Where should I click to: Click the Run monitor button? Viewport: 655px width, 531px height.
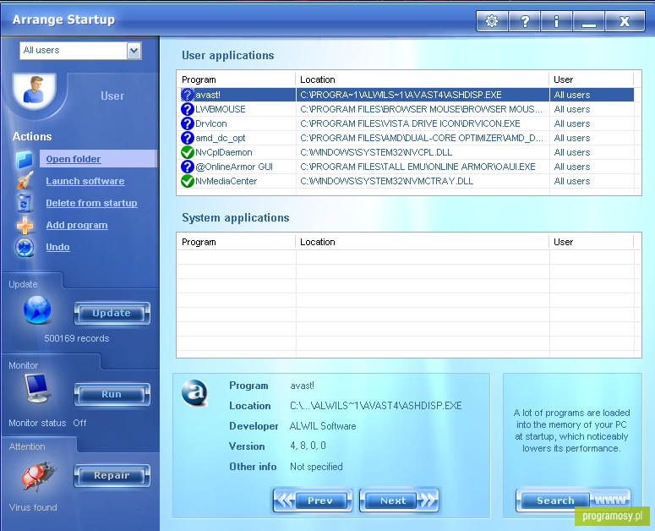click(112, 394)
